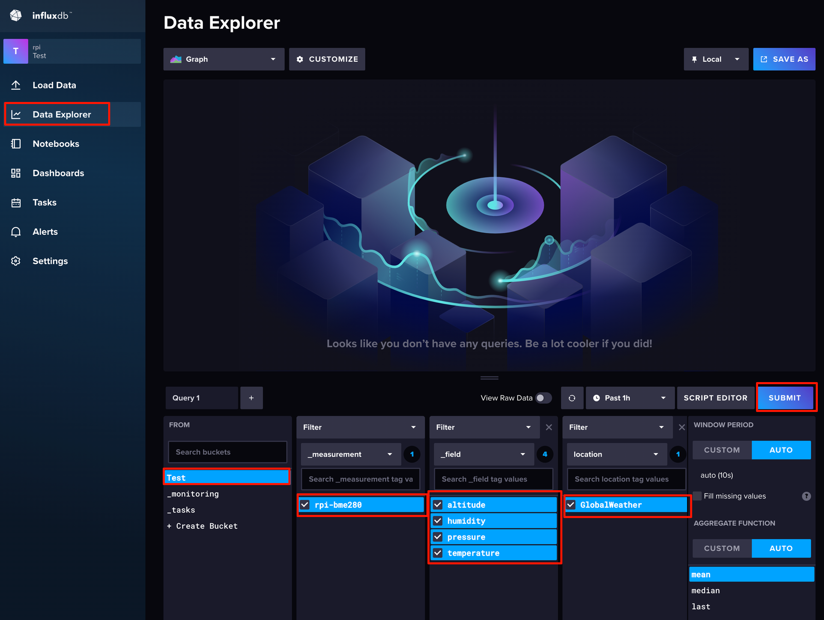Remove the location filter with X
The height and width of the screenshot is (620, 824).
click(682, 427)
